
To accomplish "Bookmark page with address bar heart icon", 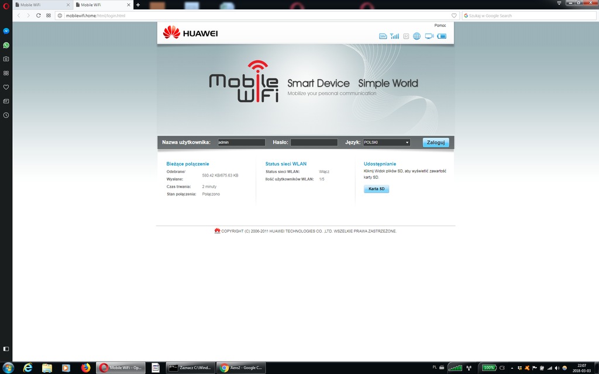I will click(454, 16).
